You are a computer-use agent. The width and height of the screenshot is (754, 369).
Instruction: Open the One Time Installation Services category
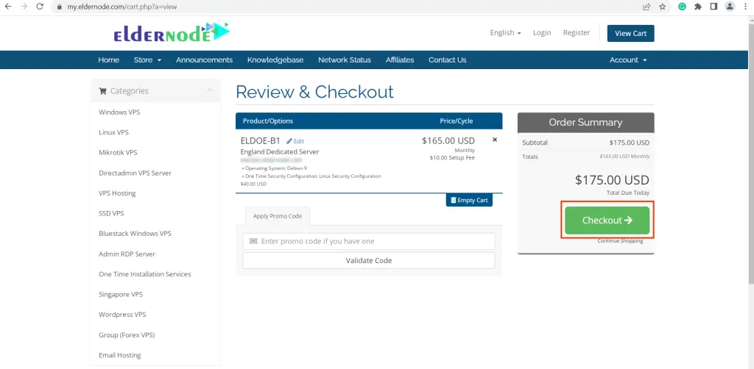[145, 274]
